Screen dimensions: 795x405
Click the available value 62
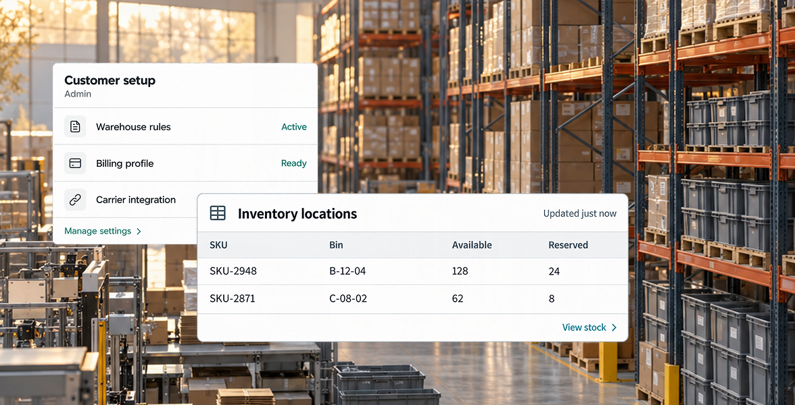[x=457, y=298]
